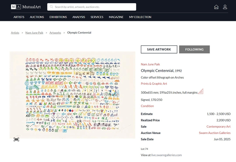Open the inbox envelope icon

[216, 7]
